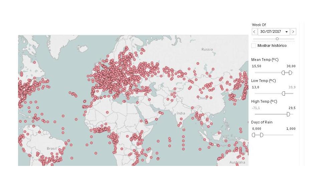Select the Mean Temp minimum value 15,50
This screenshot has width=324, height=189.
(256, 66)
